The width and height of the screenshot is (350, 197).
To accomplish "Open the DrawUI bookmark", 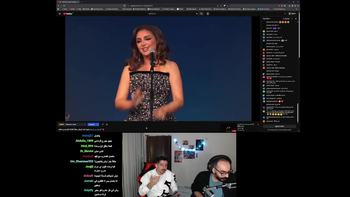I will click(180, 9).
